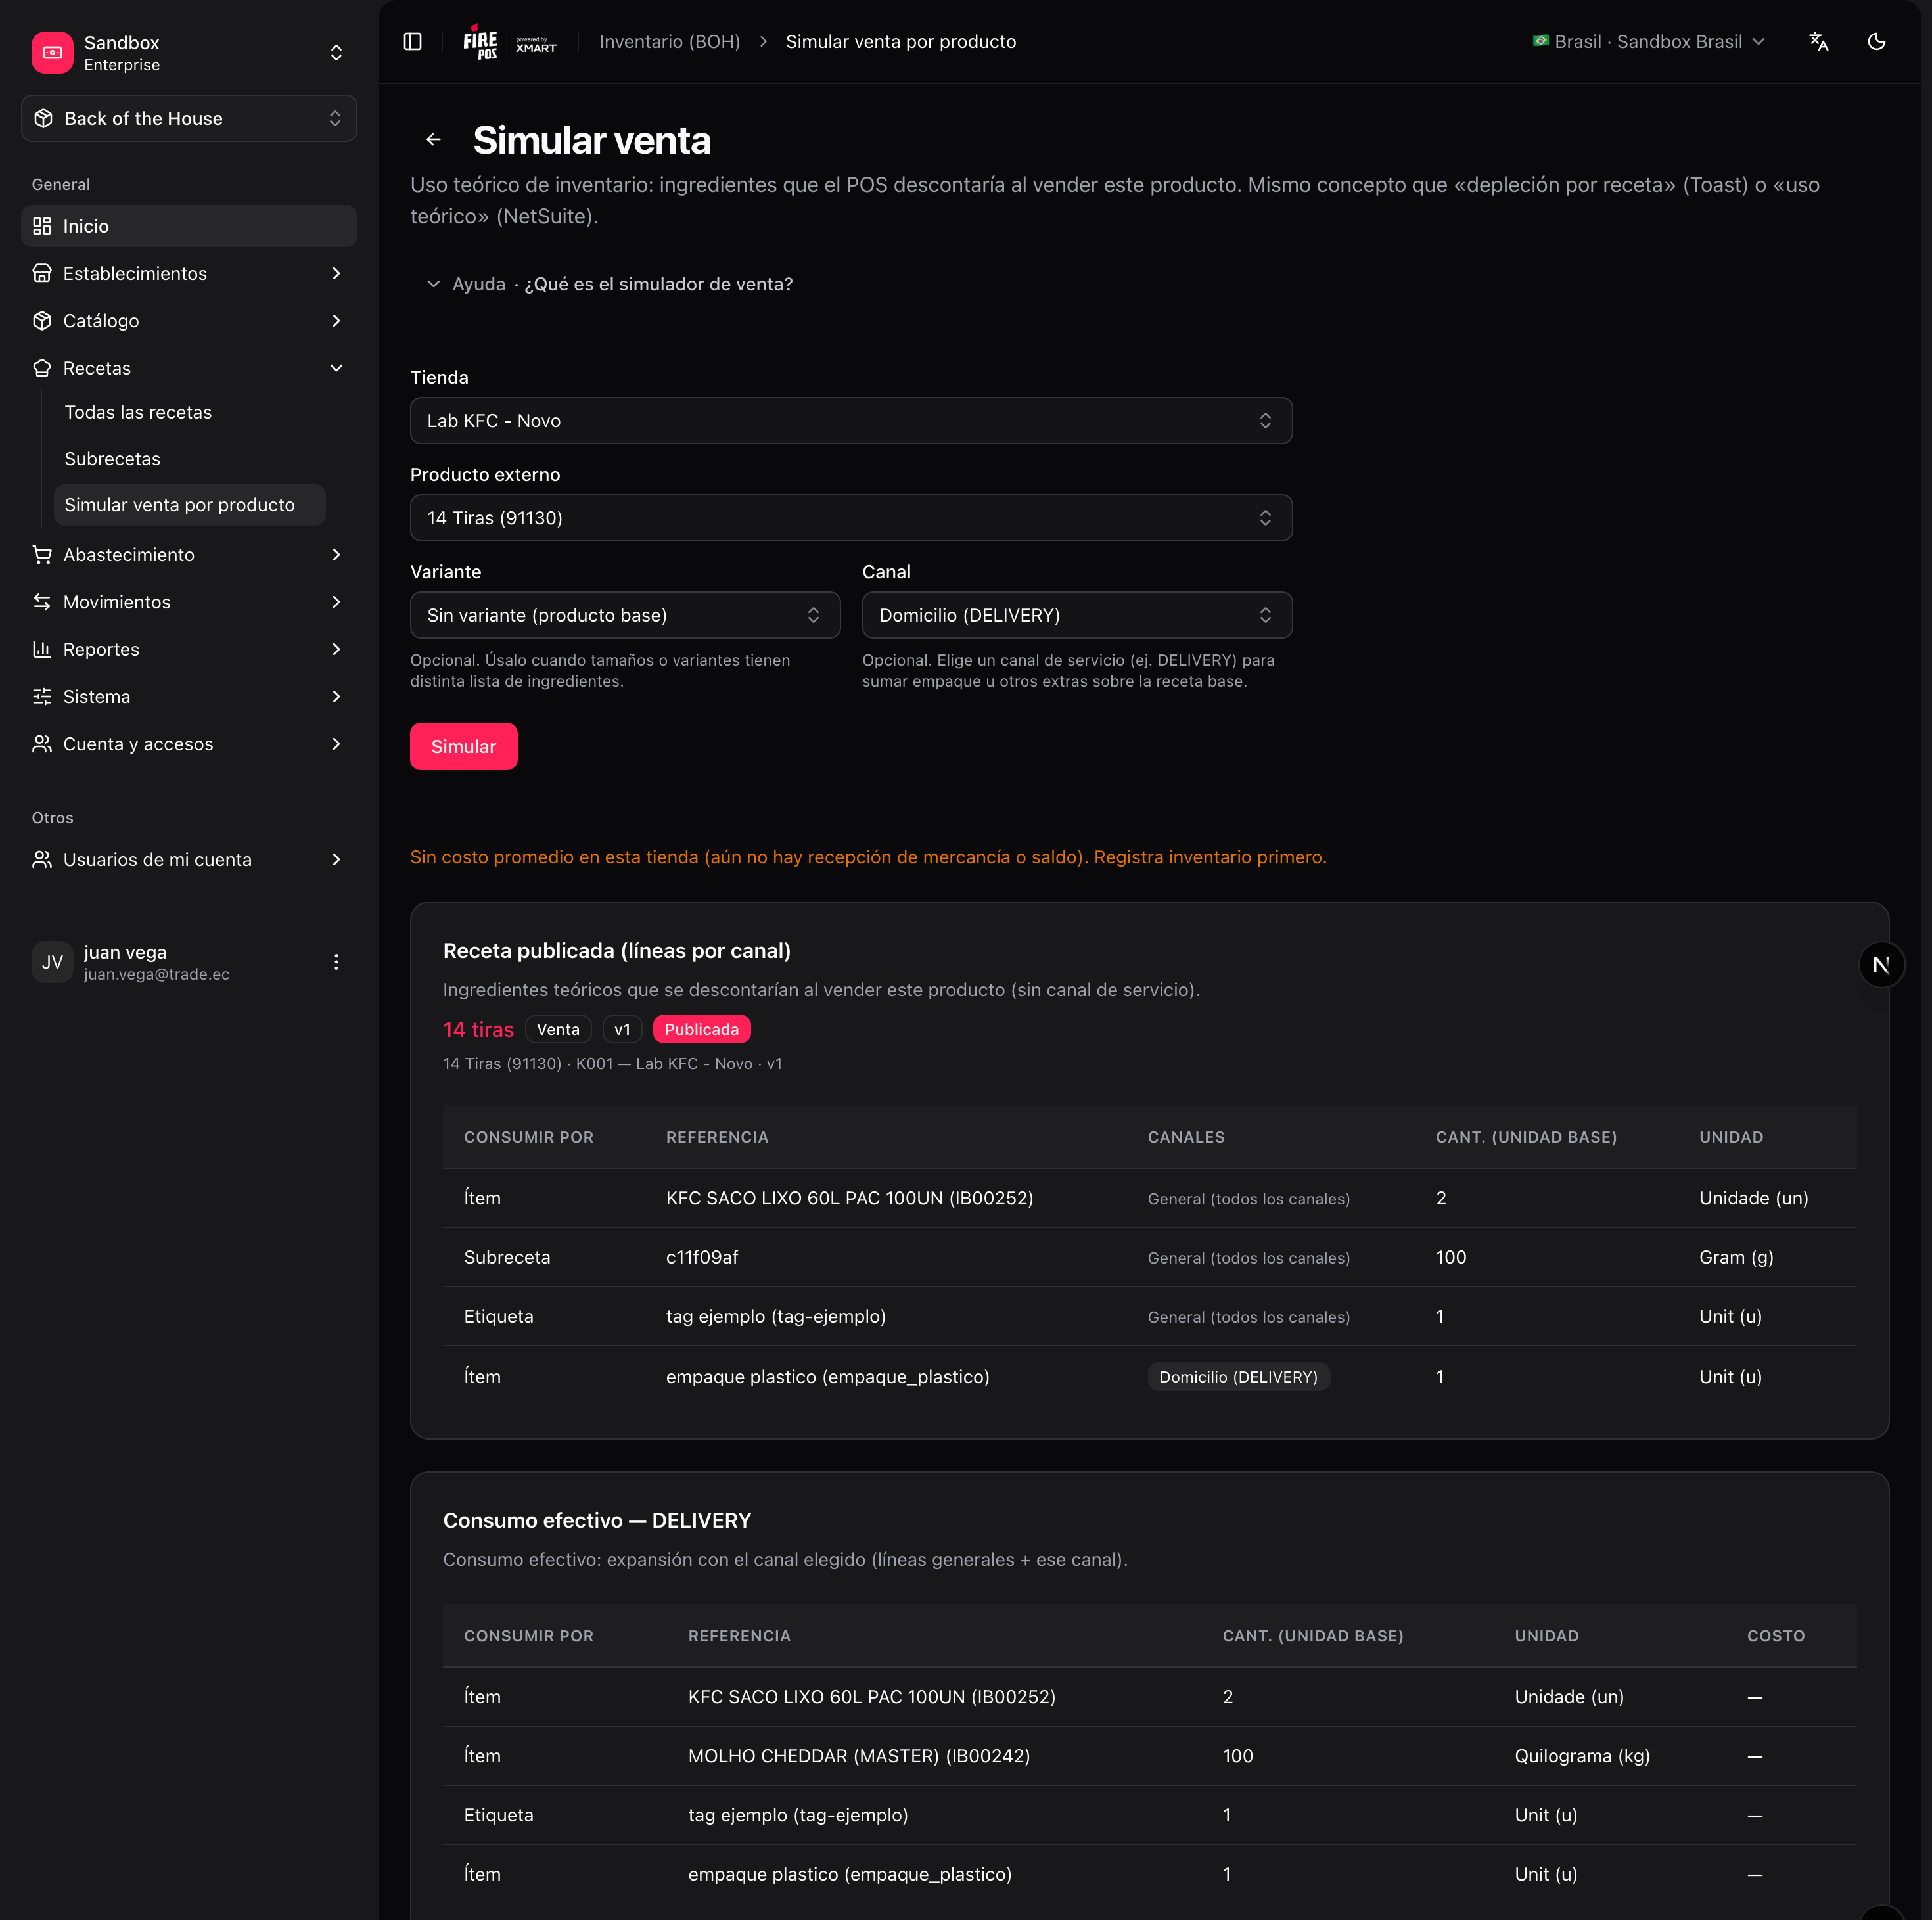Screen dimensions: 1932x1920
Task: Click the round N floating button
Action: click(x=1881, y=965)
